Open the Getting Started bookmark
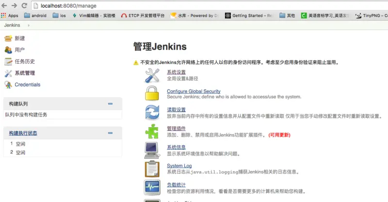 click(x=249, y=16)
